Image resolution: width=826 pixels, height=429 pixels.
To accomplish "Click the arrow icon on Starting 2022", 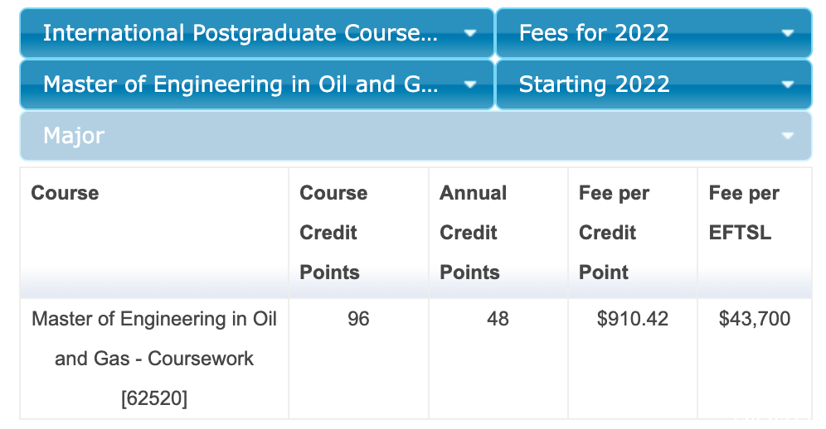I will pos(788,84).
